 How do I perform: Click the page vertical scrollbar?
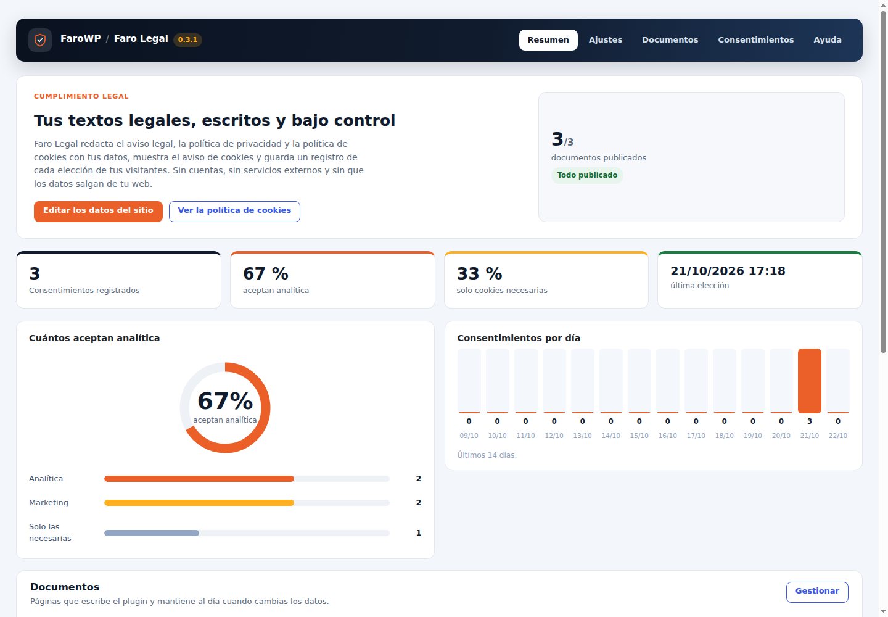883,308
